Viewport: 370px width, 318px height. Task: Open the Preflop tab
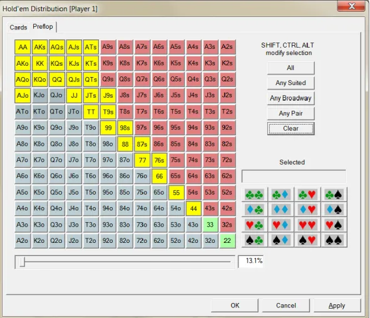click(x=43, y=26)
